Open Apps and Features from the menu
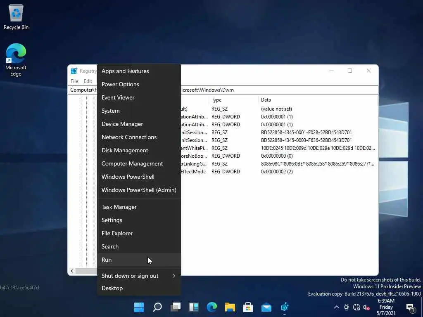Screen dimensions: 423x317 [x=139, y=71]
